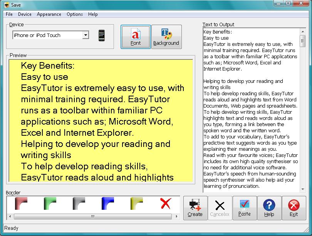Click into the Text to Output text area
Viewport: 312px width, 236px height.
click(x=252, y=110)
